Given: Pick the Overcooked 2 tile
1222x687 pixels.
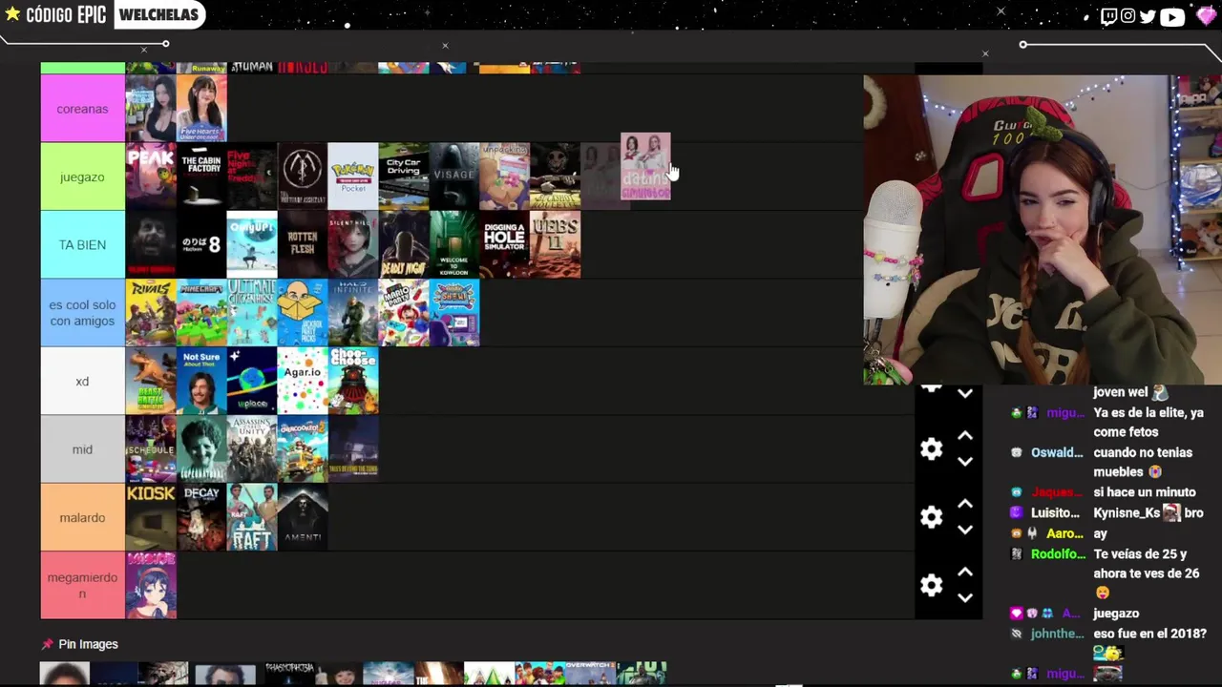Looking at the screenshot, I should coord(303,449).
